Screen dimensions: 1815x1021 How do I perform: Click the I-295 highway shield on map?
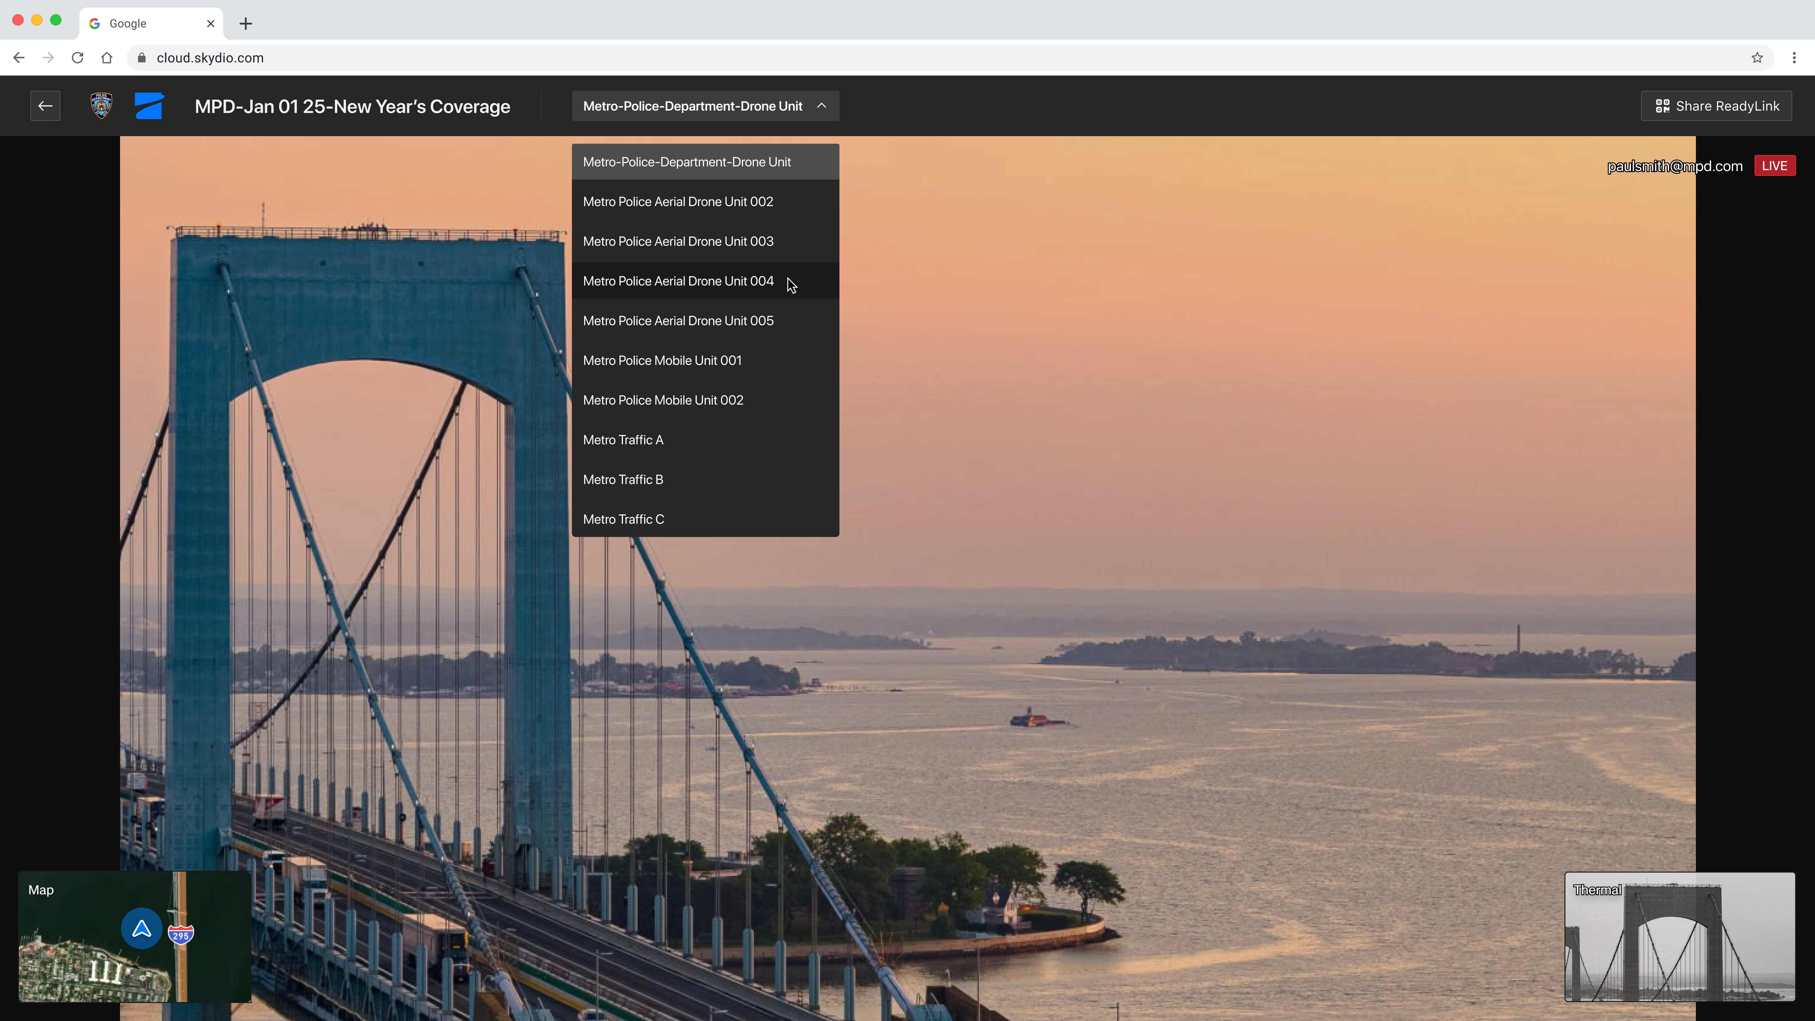[x=181, y=934]
